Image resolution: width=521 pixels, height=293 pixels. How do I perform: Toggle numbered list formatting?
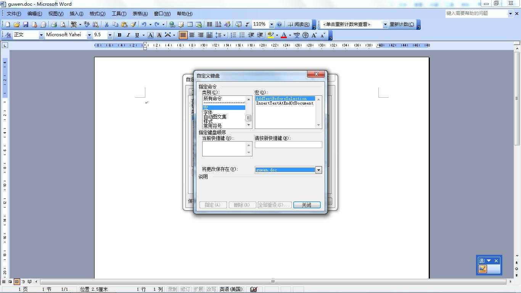click(x=233, y=35)
